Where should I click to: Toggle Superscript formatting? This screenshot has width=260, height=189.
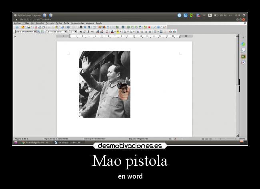click(98, 32)
